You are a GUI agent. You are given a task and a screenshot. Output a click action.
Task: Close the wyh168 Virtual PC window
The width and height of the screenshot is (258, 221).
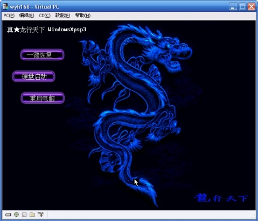click(252, 7)
